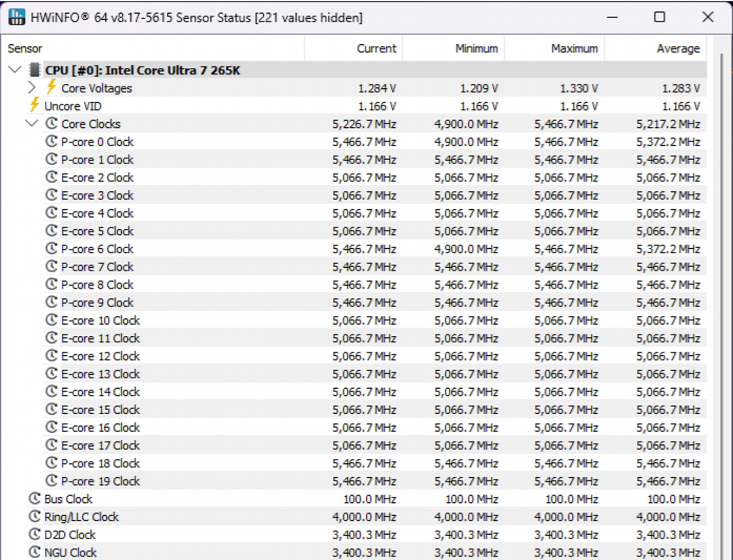The height and width of the screenshot is (560, 733).
Task: Click Core Voltages maximum value 1.330 V
Action: pyautogui.click(x=579, y=88)
